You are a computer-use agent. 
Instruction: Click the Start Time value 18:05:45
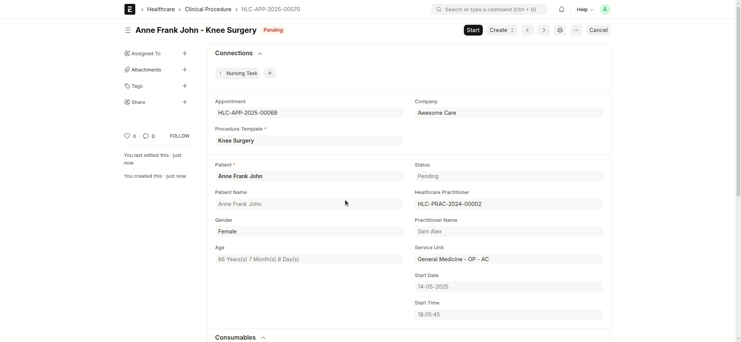(509, 315)
